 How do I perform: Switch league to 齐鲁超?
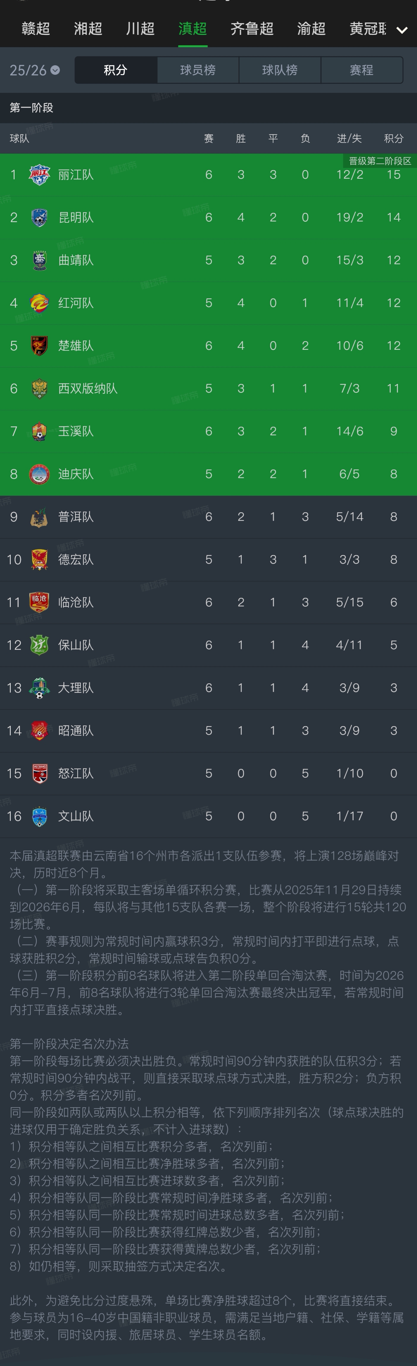pyautogui.click(x=252, y=29)
